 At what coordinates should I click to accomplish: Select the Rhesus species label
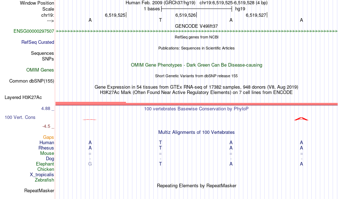point(46,148)
